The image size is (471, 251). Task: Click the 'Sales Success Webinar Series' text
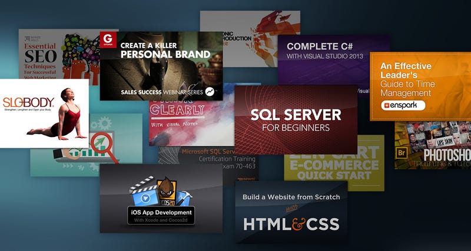[162, 92]
